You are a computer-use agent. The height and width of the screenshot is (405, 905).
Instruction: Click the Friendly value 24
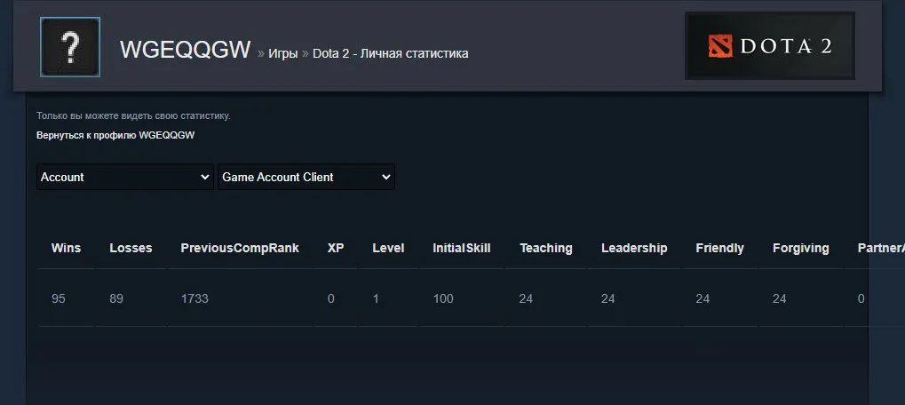(x=703, y=298)
